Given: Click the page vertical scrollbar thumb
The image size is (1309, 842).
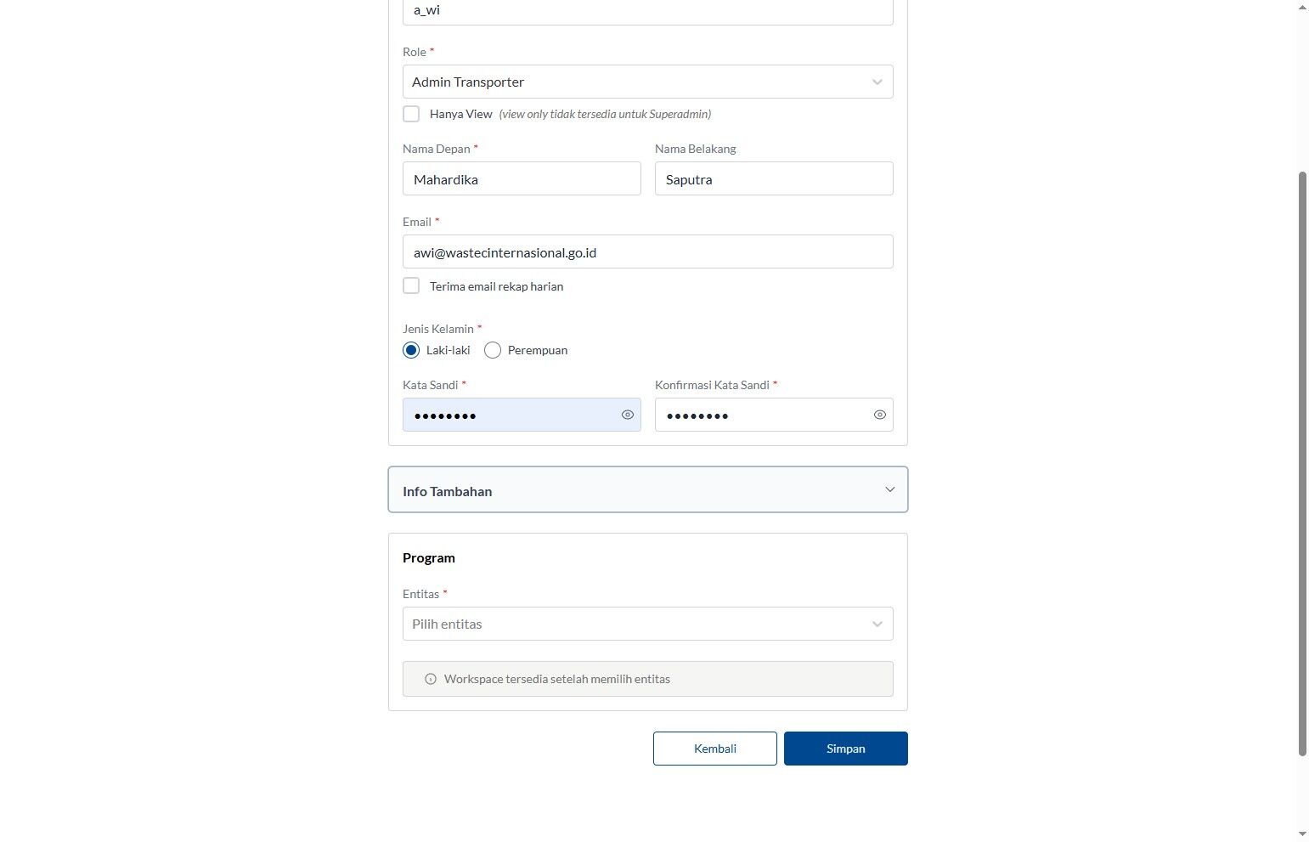Looking at the screenshot, I should point(1302,463).
